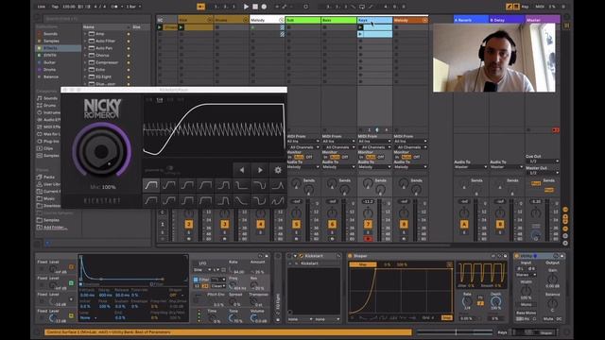The height and width of the screenshot is (340, 605).
Task: Open Drums category in browser
Action: click(x=49, y=105)
